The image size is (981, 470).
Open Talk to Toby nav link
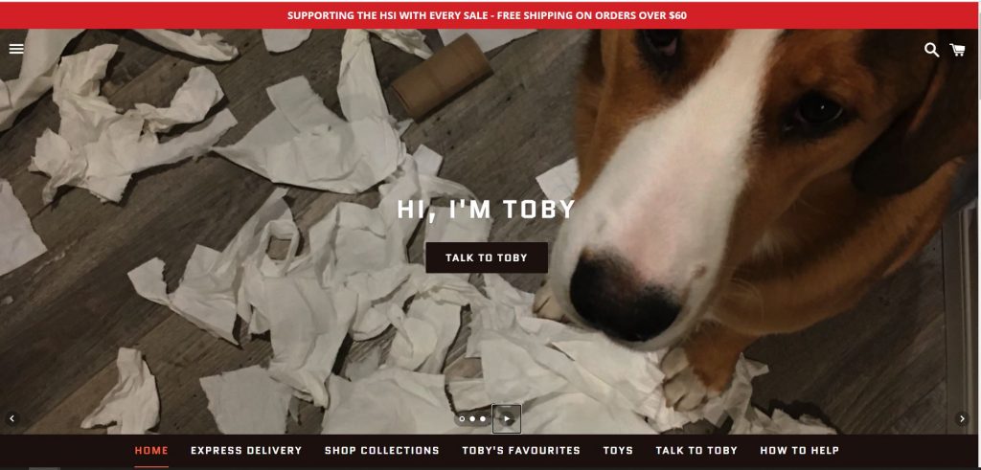pos(696,450)
